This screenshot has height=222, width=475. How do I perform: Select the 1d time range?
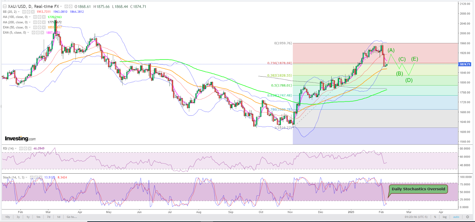tap(58, 217)
